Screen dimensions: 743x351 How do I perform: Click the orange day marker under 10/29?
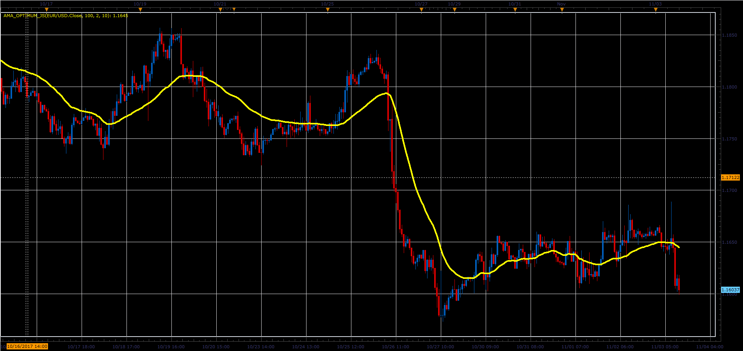click(x=454, y=9)
